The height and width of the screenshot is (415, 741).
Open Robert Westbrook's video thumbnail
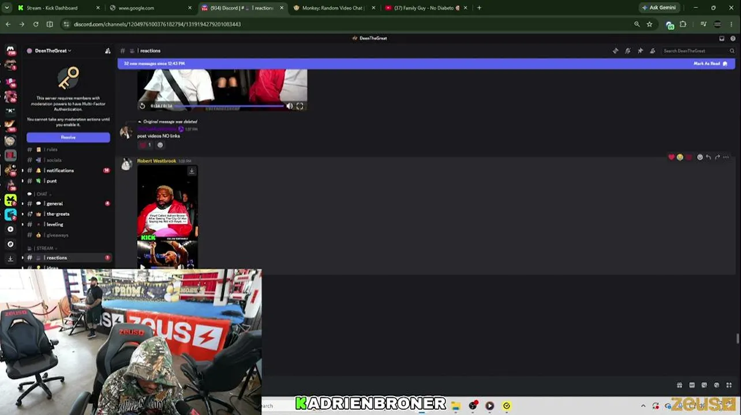(167, 217)
